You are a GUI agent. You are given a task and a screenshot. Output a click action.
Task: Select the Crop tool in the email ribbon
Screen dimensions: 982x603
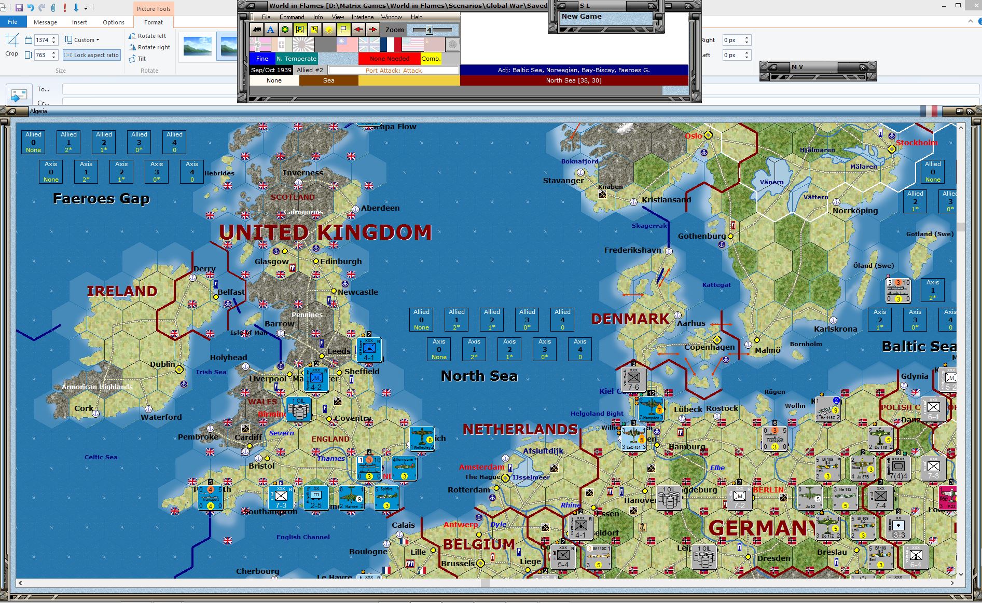click(12, 45)
